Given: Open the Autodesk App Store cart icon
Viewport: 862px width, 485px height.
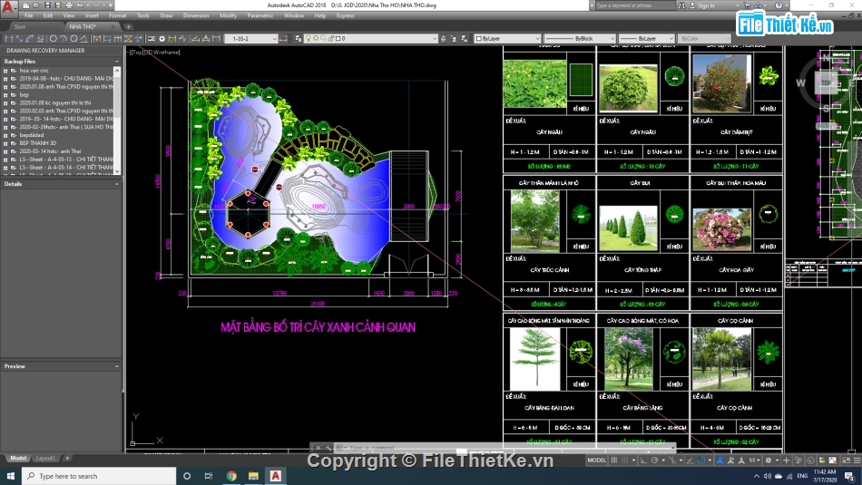Looking at the screenshot, I should (747, 5).
